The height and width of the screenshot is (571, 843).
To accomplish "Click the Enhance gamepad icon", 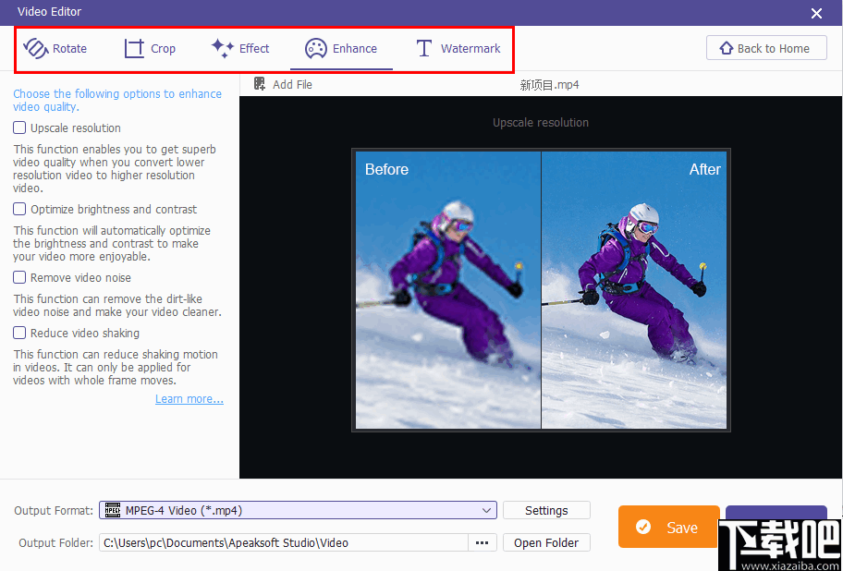I will [315, 48].
